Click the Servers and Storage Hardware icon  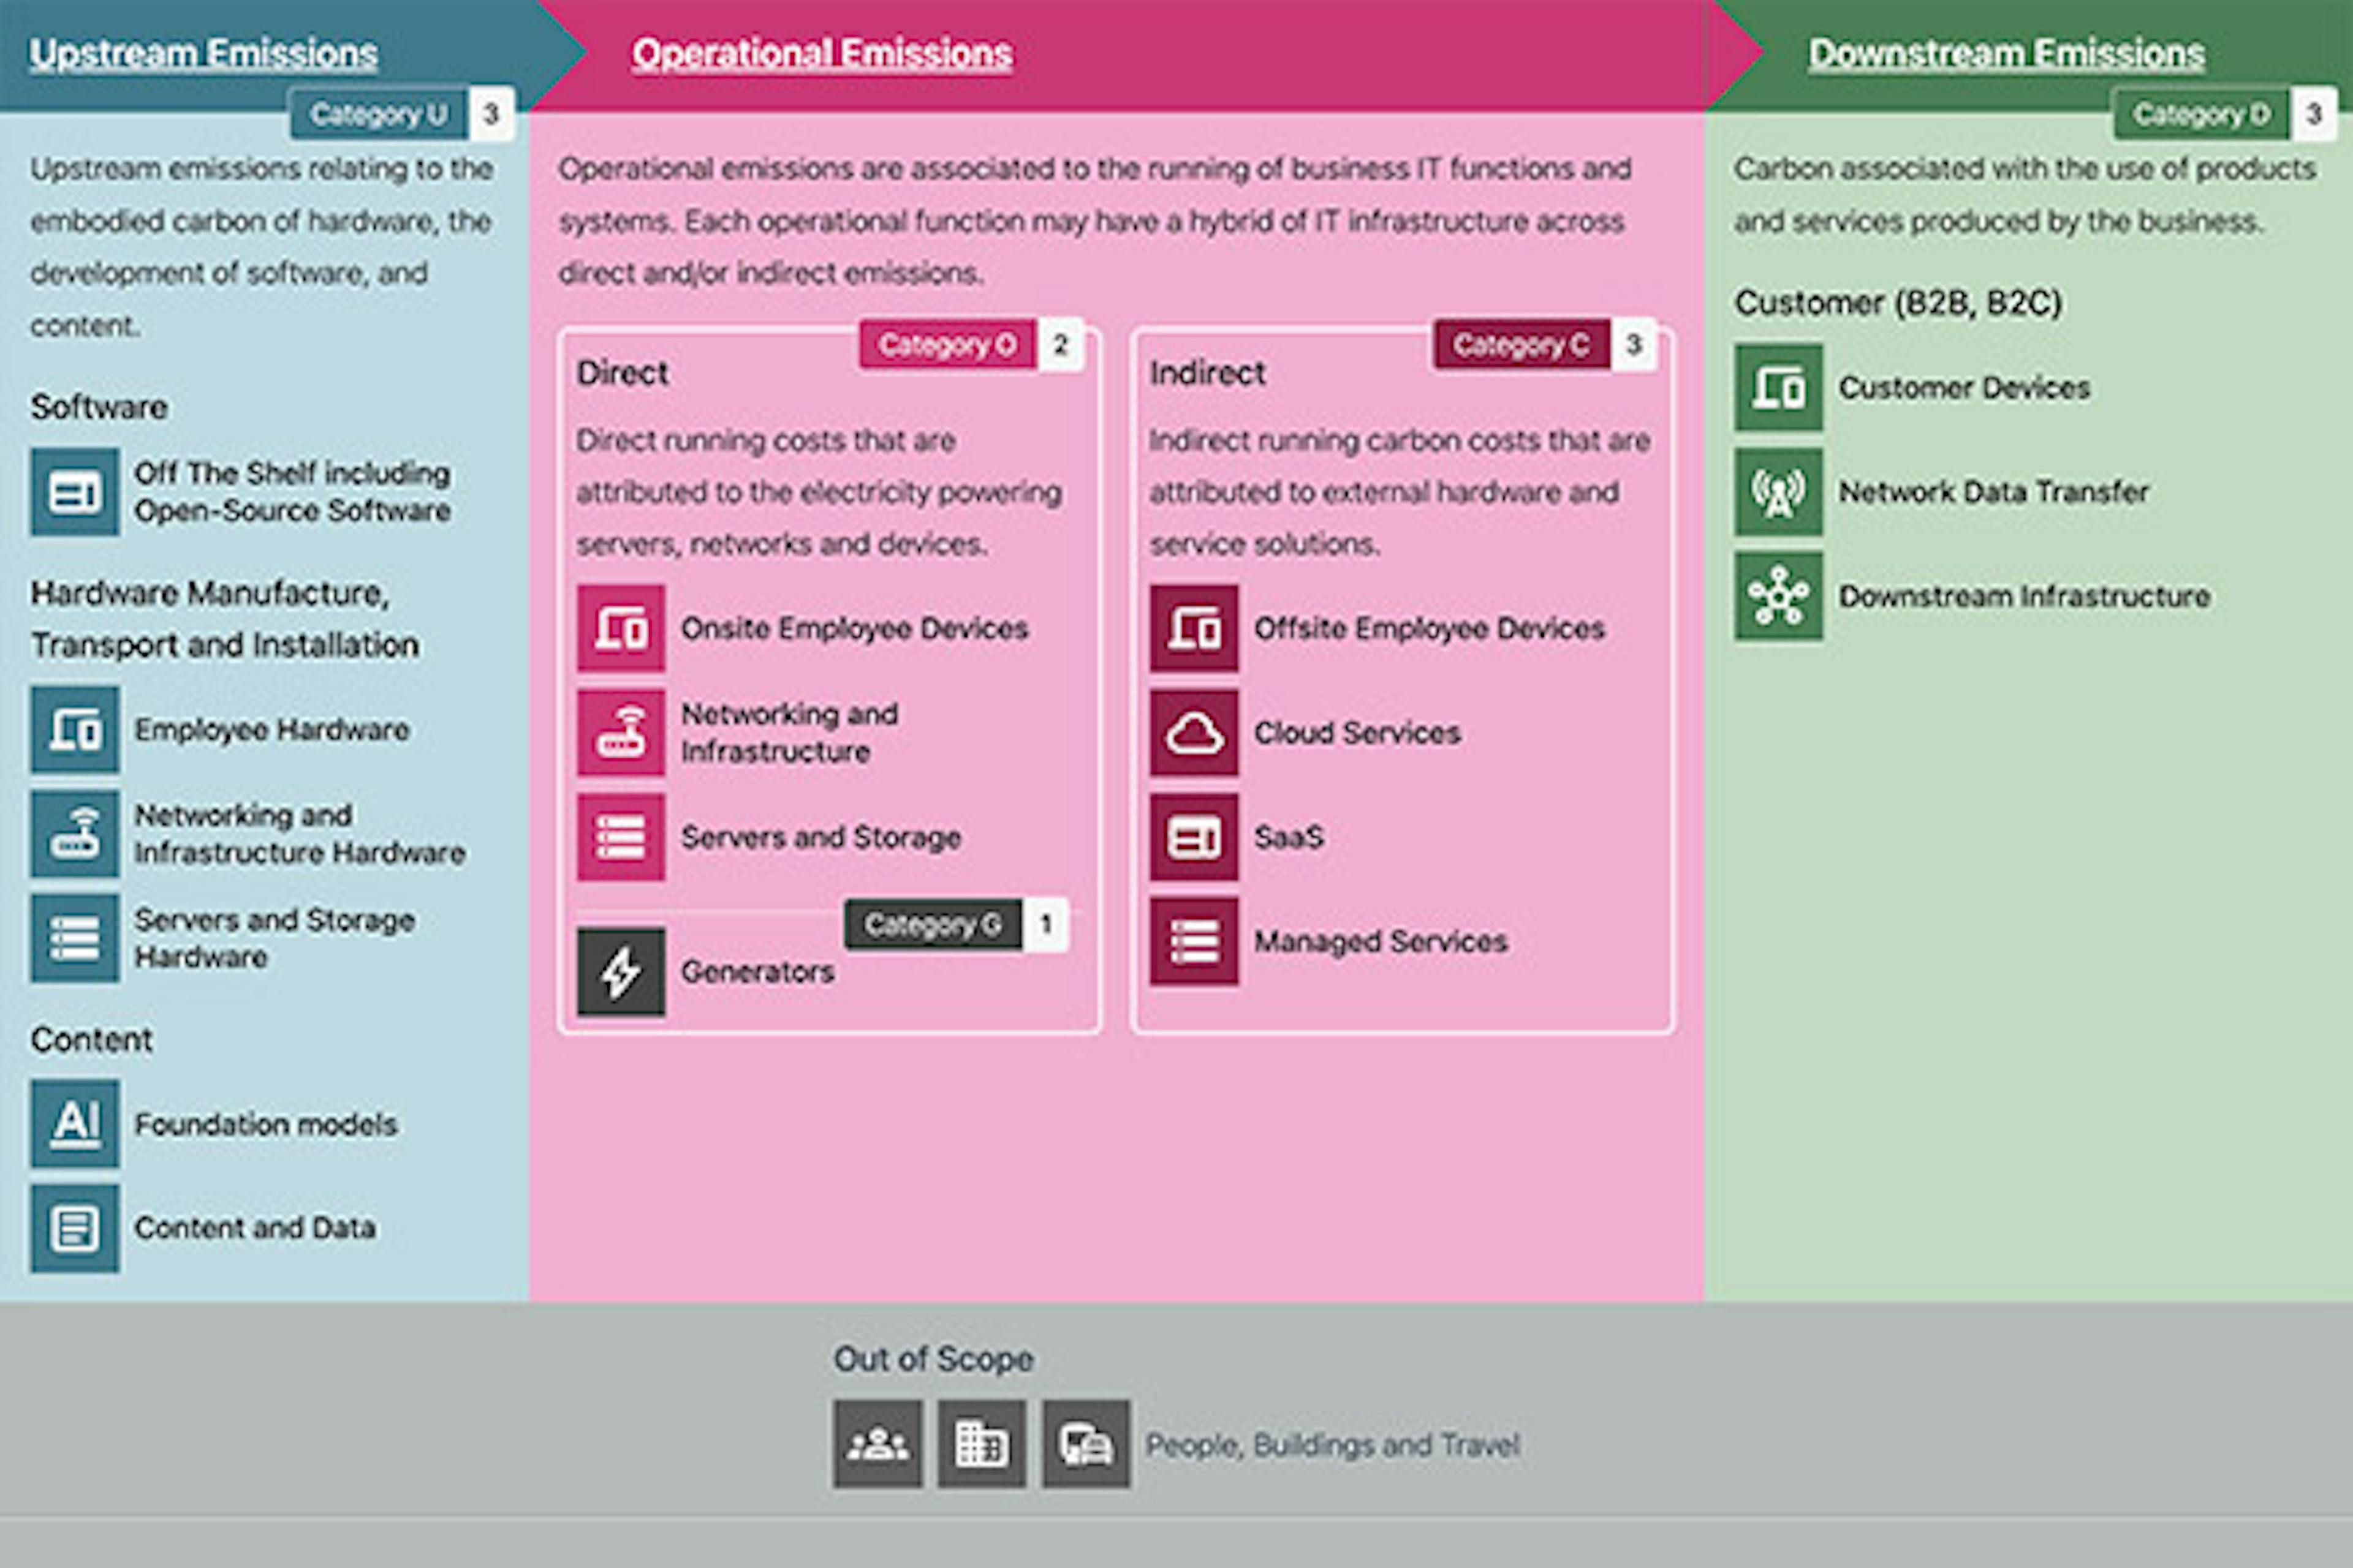pyautogui.click(x=75, y=938)
